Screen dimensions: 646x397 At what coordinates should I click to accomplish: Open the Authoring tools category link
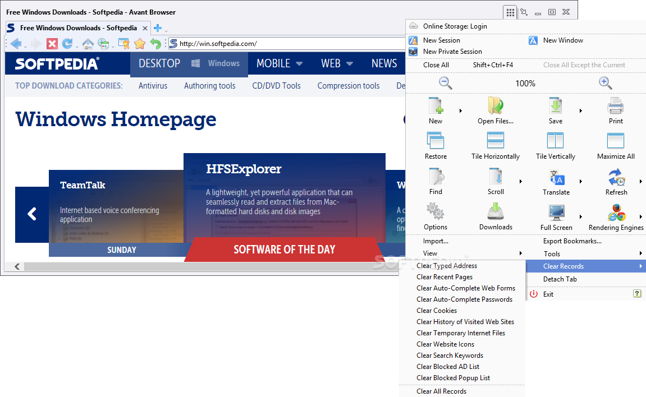tap(210, 86)
